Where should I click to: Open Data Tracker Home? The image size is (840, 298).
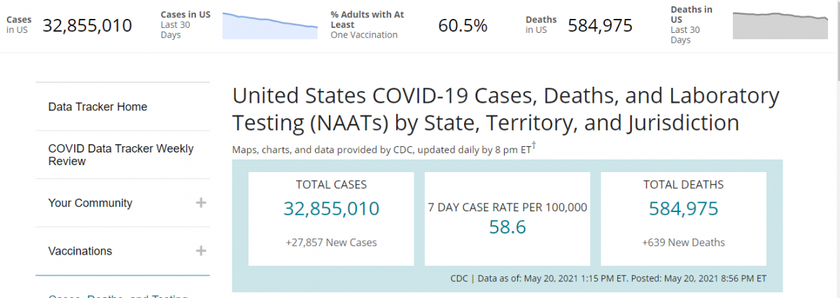tap(97, 107)
